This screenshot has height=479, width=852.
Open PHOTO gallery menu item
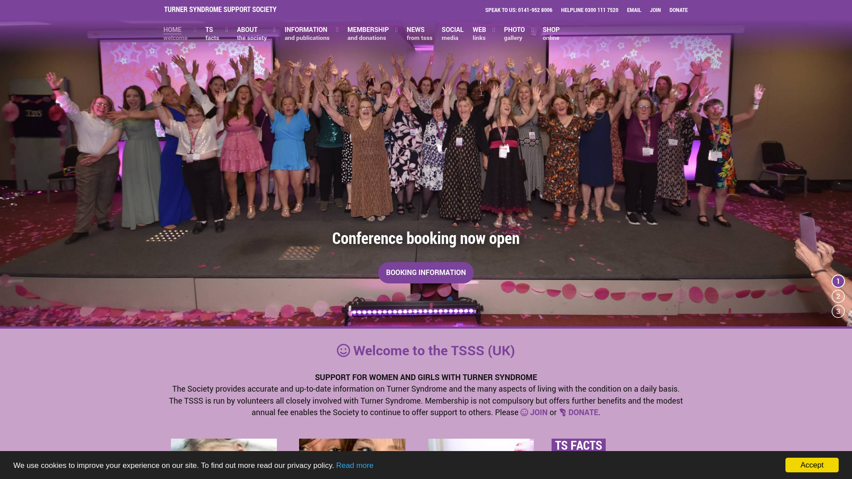514,34
